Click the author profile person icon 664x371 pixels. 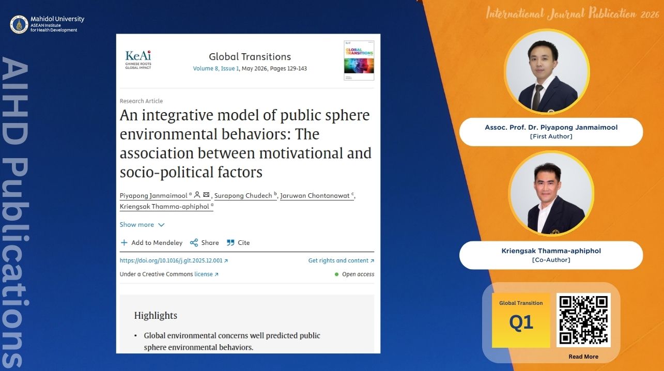(197, 195)
